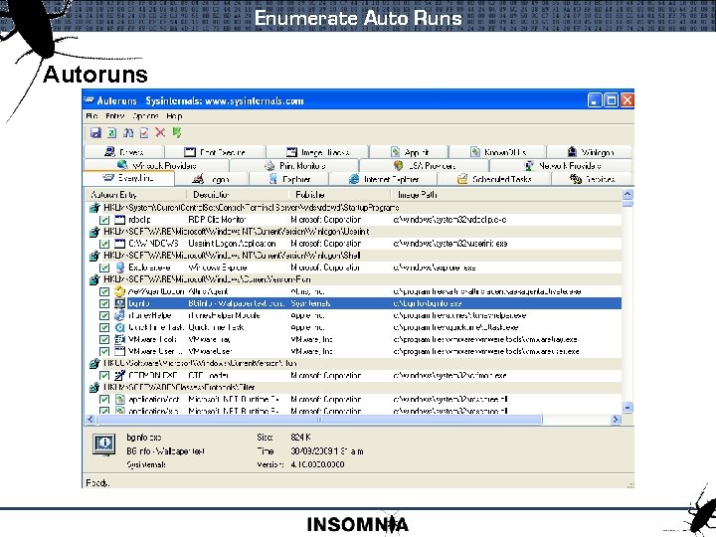Uncheck the QuickTime Task checkbox
716x537 pixels.
[x=104, y=327]
